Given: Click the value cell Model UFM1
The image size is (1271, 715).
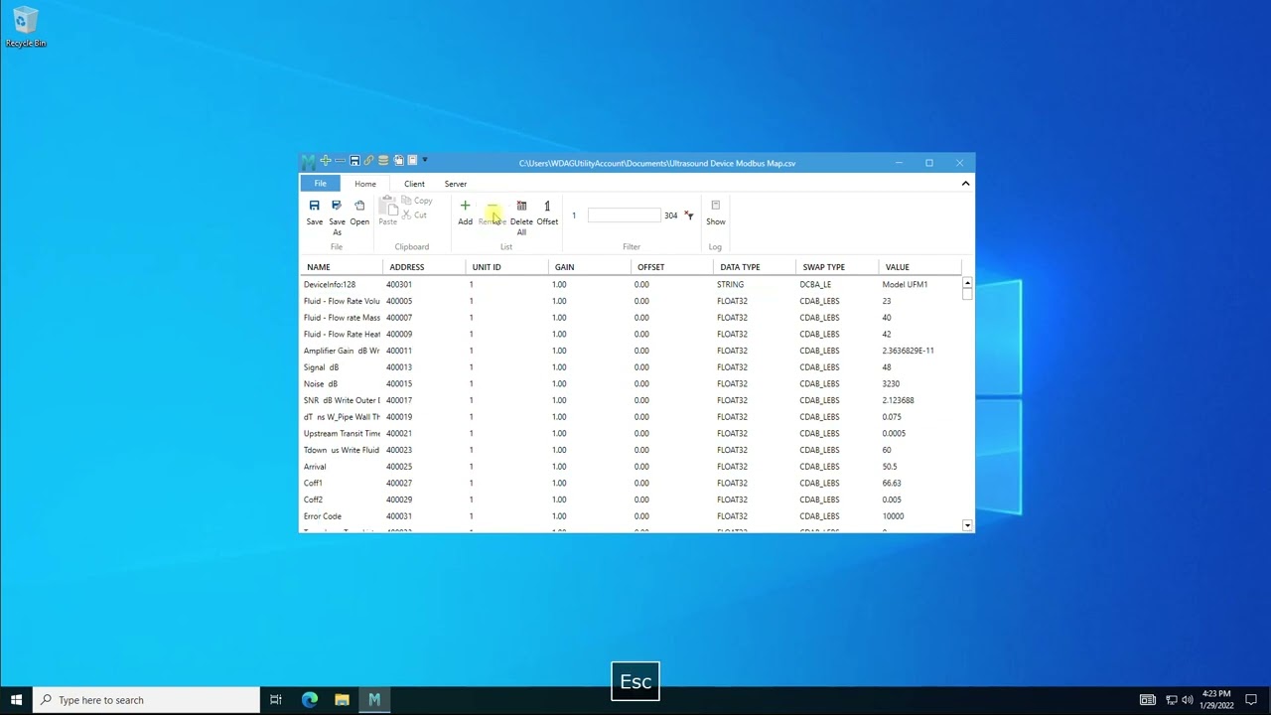Looking at the screenshot, I should point(905,284).
